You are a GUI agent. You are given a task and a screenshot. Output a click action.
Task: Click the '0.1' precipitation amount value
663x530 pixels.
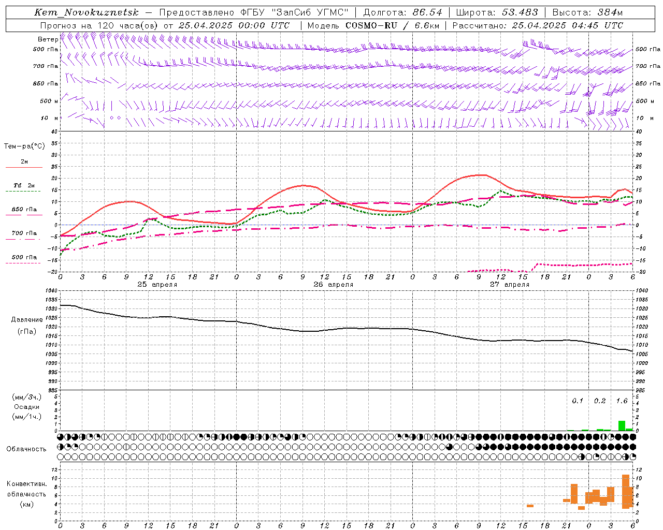[578, 401]
